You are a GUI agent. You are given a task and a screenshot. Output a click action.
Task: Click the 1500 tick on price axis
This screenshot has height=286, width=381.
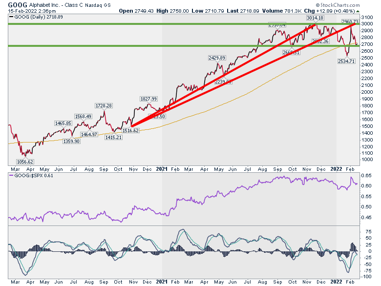pyautogui.click(x=367, y=126)
